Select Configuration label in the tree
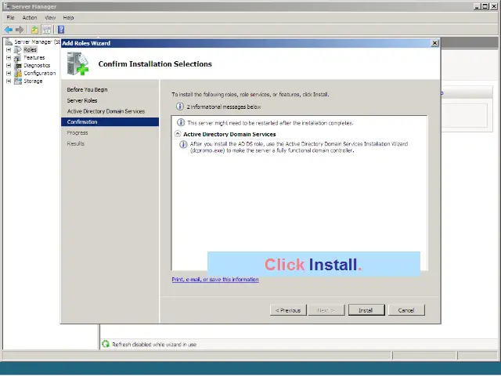Image resolution: width=501 pixels, height=376 pixels. [x=40, y=73]
